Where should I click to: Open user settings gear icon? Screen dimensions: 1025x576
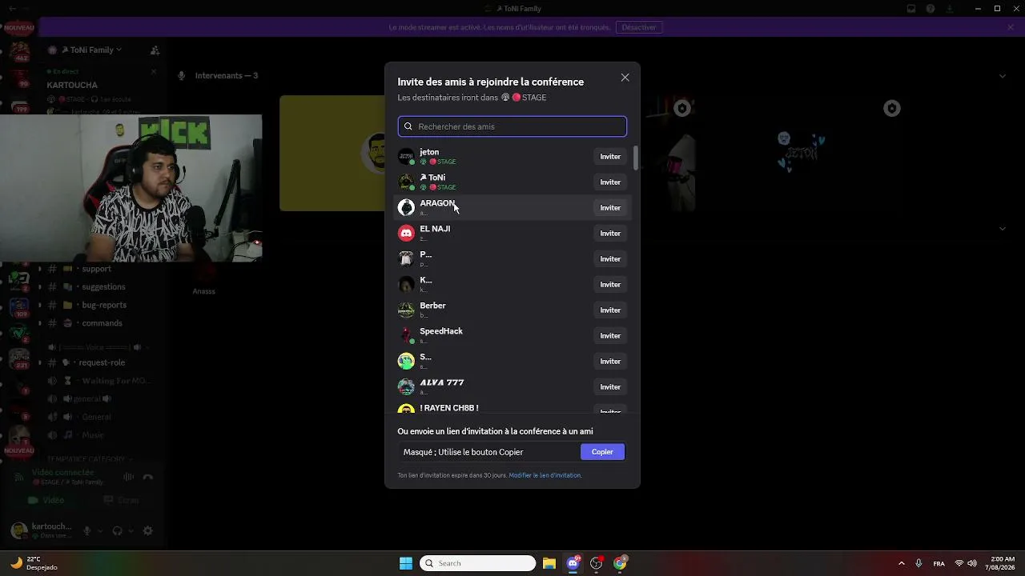147,530
